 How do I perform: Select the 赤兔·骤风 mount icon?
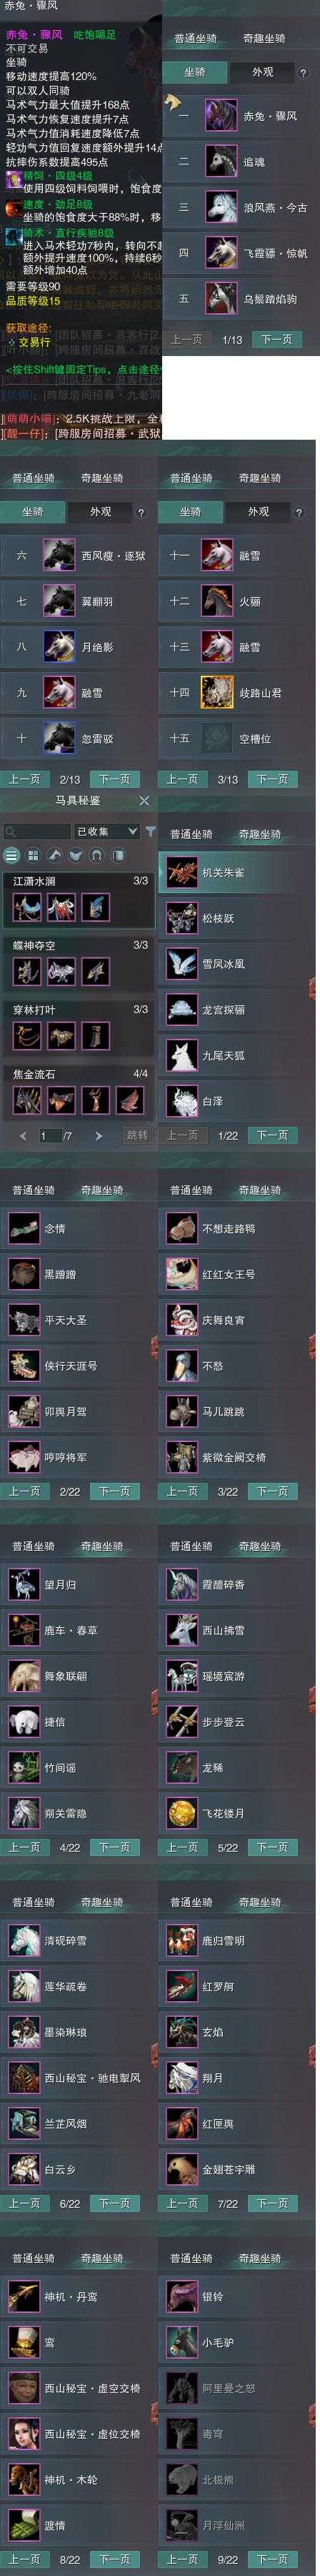coord(220,115)
